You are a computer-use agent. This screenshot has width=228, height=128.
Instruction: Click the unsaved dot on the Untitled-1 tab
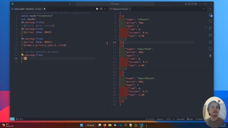(x=45, y=9)
